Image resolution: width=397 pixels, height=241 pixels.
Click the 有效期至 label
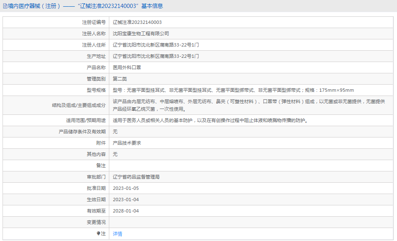tap(96, 211)
